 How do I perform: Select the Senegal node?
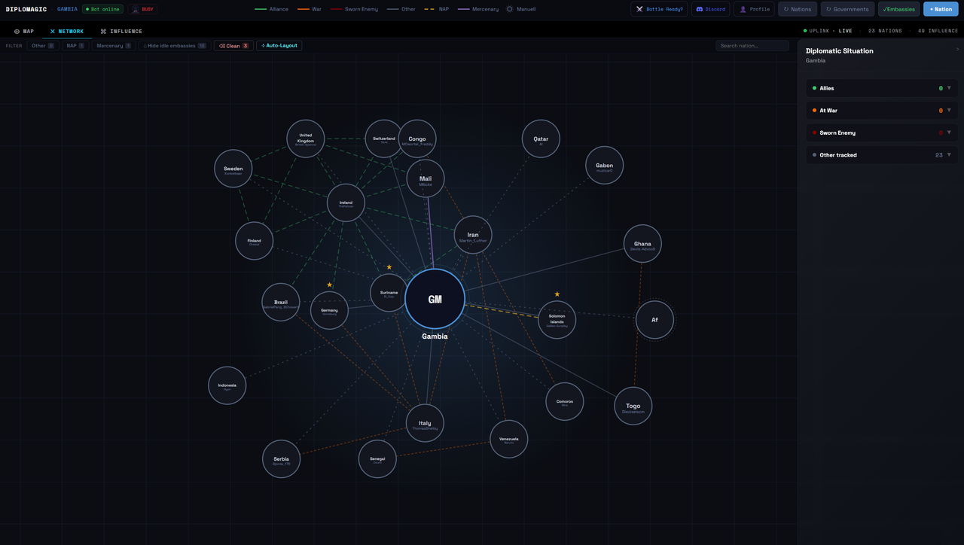pos(377,459)
